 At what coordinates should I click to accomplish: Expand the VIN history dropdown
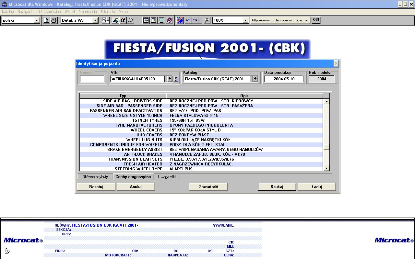tap(170, 79)
